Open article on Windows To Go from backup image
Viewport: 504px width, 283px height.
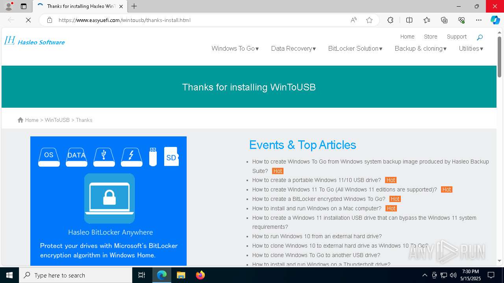(x=371, y=166)
